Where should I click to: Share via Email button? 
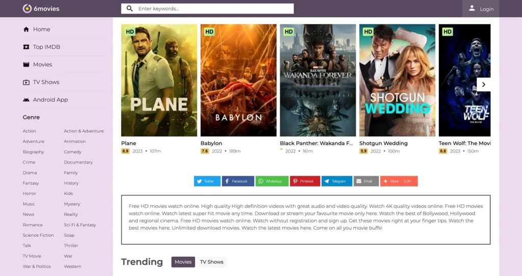(366, 181)
